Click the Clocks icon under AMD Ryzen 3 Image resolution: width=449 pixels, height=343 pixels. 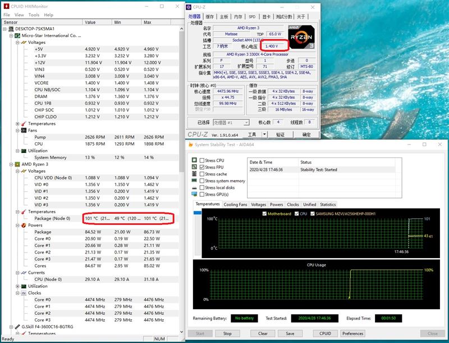coord(23,292)
